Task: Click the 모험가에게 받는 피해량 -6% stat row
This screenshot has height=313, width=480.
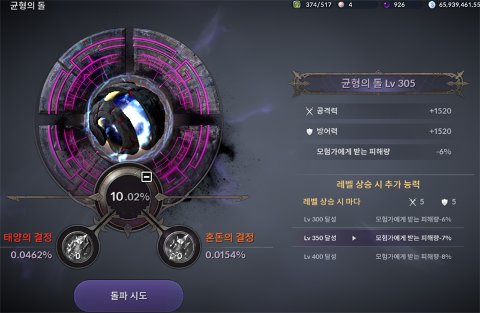Action: tap(378, 152)
